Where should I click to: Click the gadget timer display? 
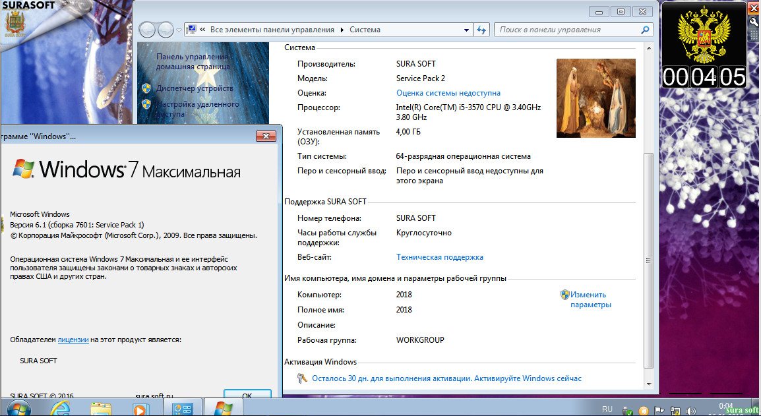(x=704, y=76)
